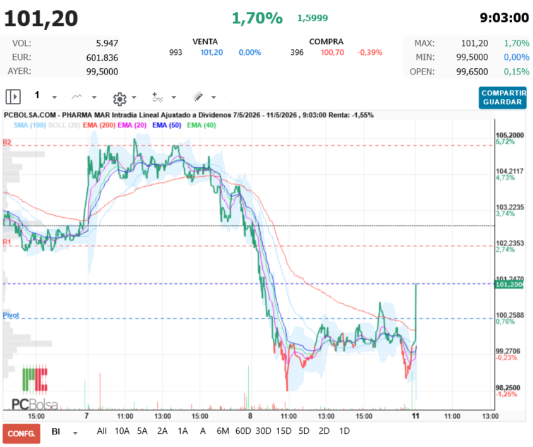Click the 105,2000 price axis label

pyautogui.click(x=510, y=135)
